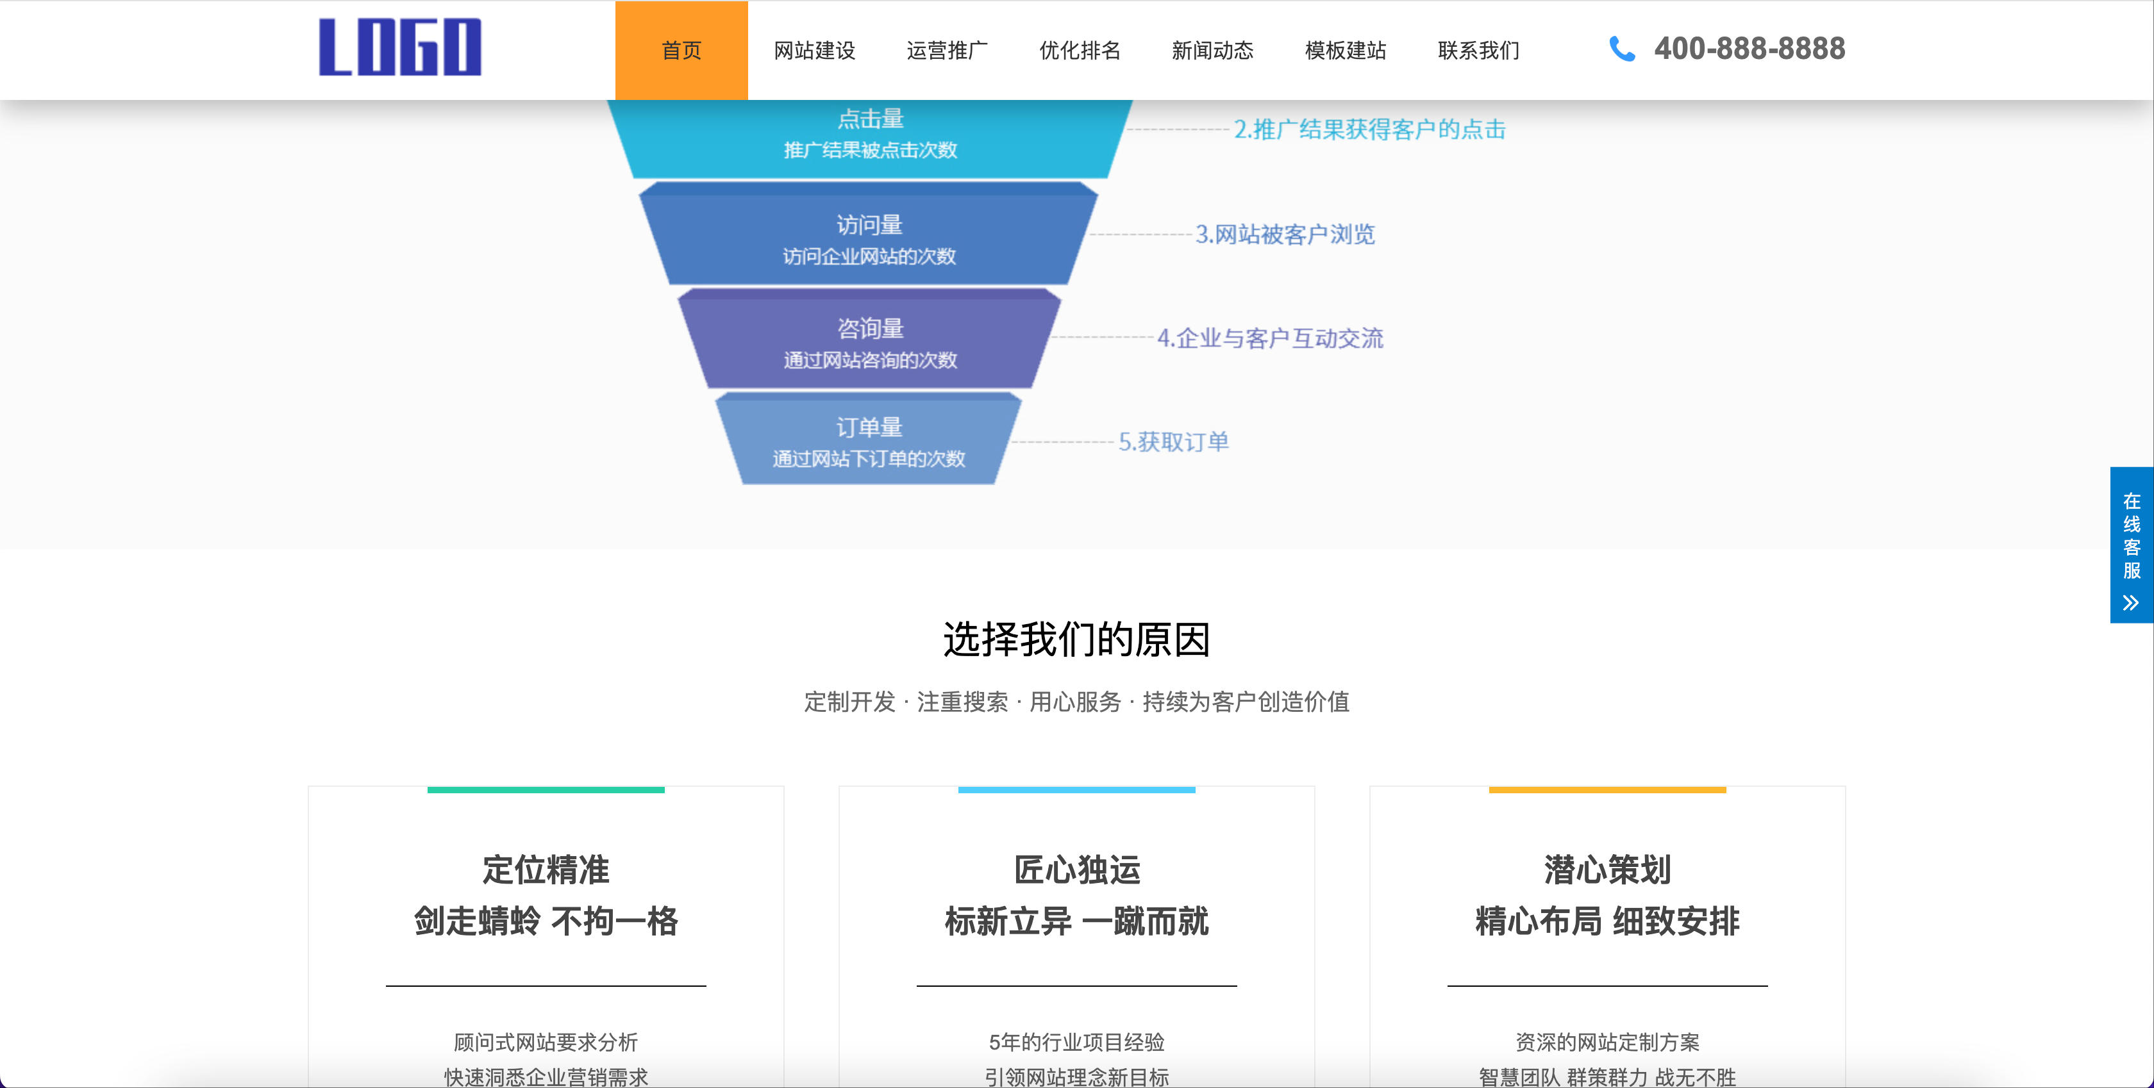Click 资深的网站定制方案 line
Viewport: 2154px width, 1088px height.
(x=1607, y=1042)
